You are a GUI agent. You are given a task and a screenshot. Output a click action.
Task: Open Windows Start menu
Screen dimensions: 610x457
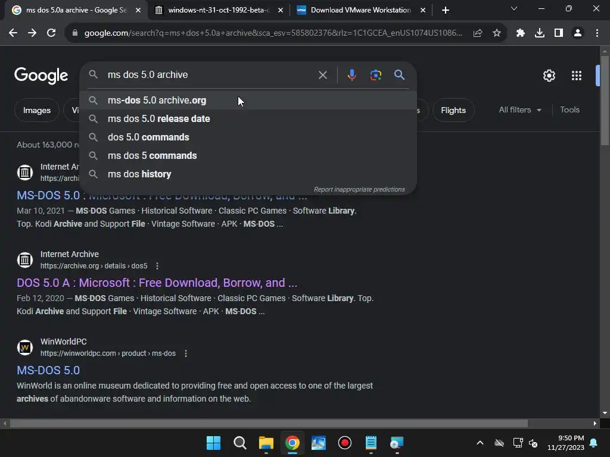pos(213,443)
